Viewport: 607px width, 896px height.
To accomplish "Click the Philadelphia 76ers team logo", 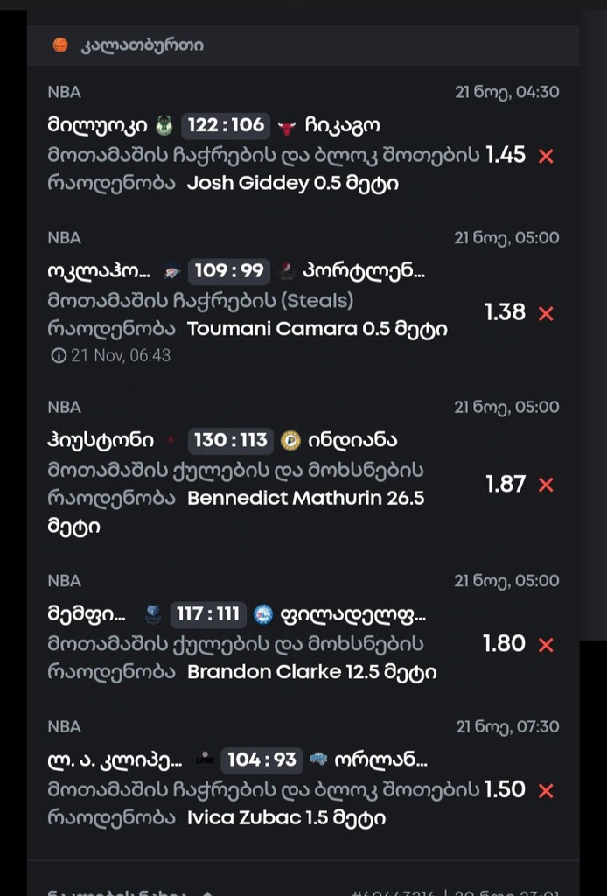I will 263,614.
